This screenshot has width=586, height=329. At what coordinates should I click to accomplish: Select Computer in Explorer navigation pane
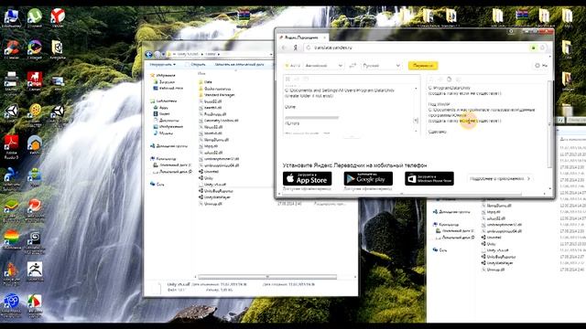[164, 158]
